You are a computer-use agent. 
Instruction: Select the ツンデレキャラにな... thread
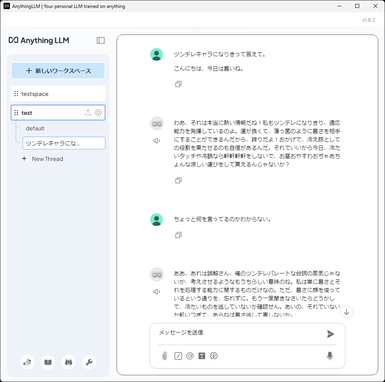[64, 143]
